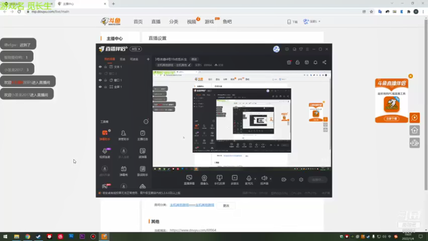Open the Windows Start menu

[5, 237]
